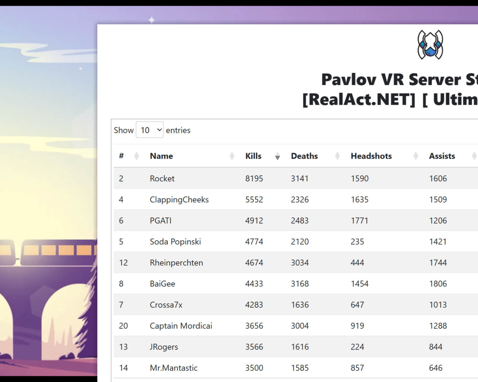Click Captain Mordicai's assists value 1288
This screenshot has height=382, width=478.
pyautogui.click(x=438, y=326)
